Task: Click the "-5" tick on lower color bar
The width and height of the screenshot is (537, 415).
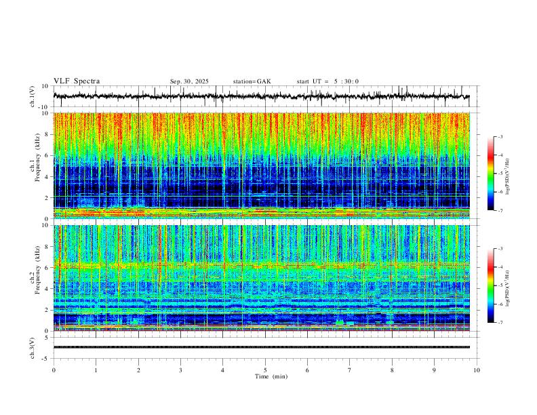Action: (x=500, y=285)
